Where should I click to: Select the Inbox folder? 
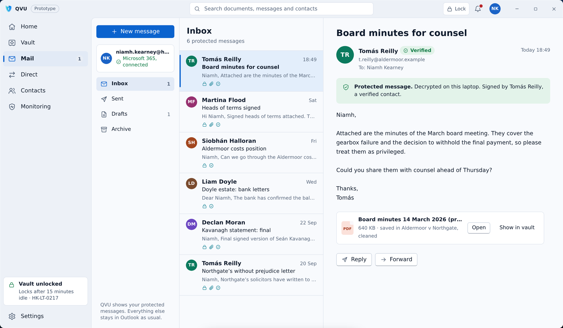tap(135, 84)
